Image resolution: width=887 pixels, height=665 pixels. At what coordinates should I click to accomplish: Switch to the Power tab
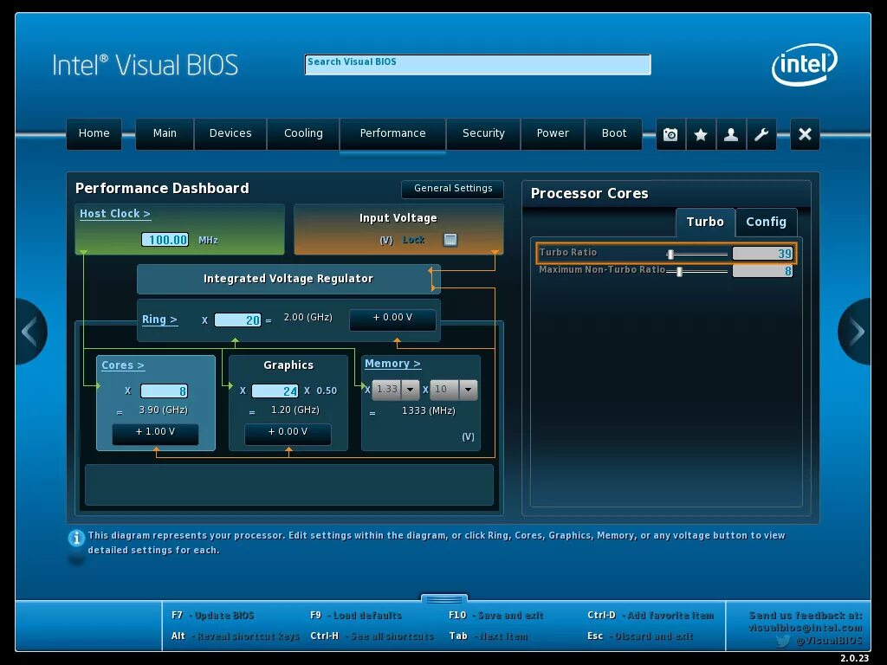click(x=553, y=133)
